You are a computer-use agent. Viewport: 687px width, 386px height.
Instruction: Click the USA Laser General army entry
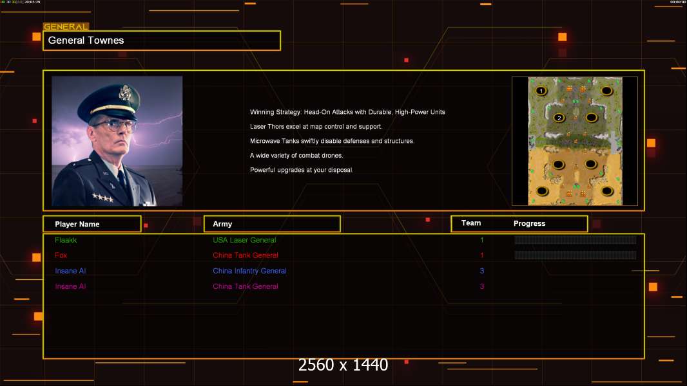[x=244, y=240]
